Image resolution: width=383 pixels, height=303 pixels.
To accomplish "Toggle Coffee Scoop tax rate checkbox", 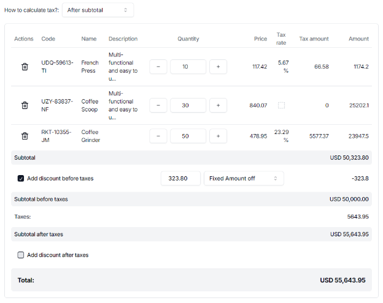I will (x=282, y=105).
